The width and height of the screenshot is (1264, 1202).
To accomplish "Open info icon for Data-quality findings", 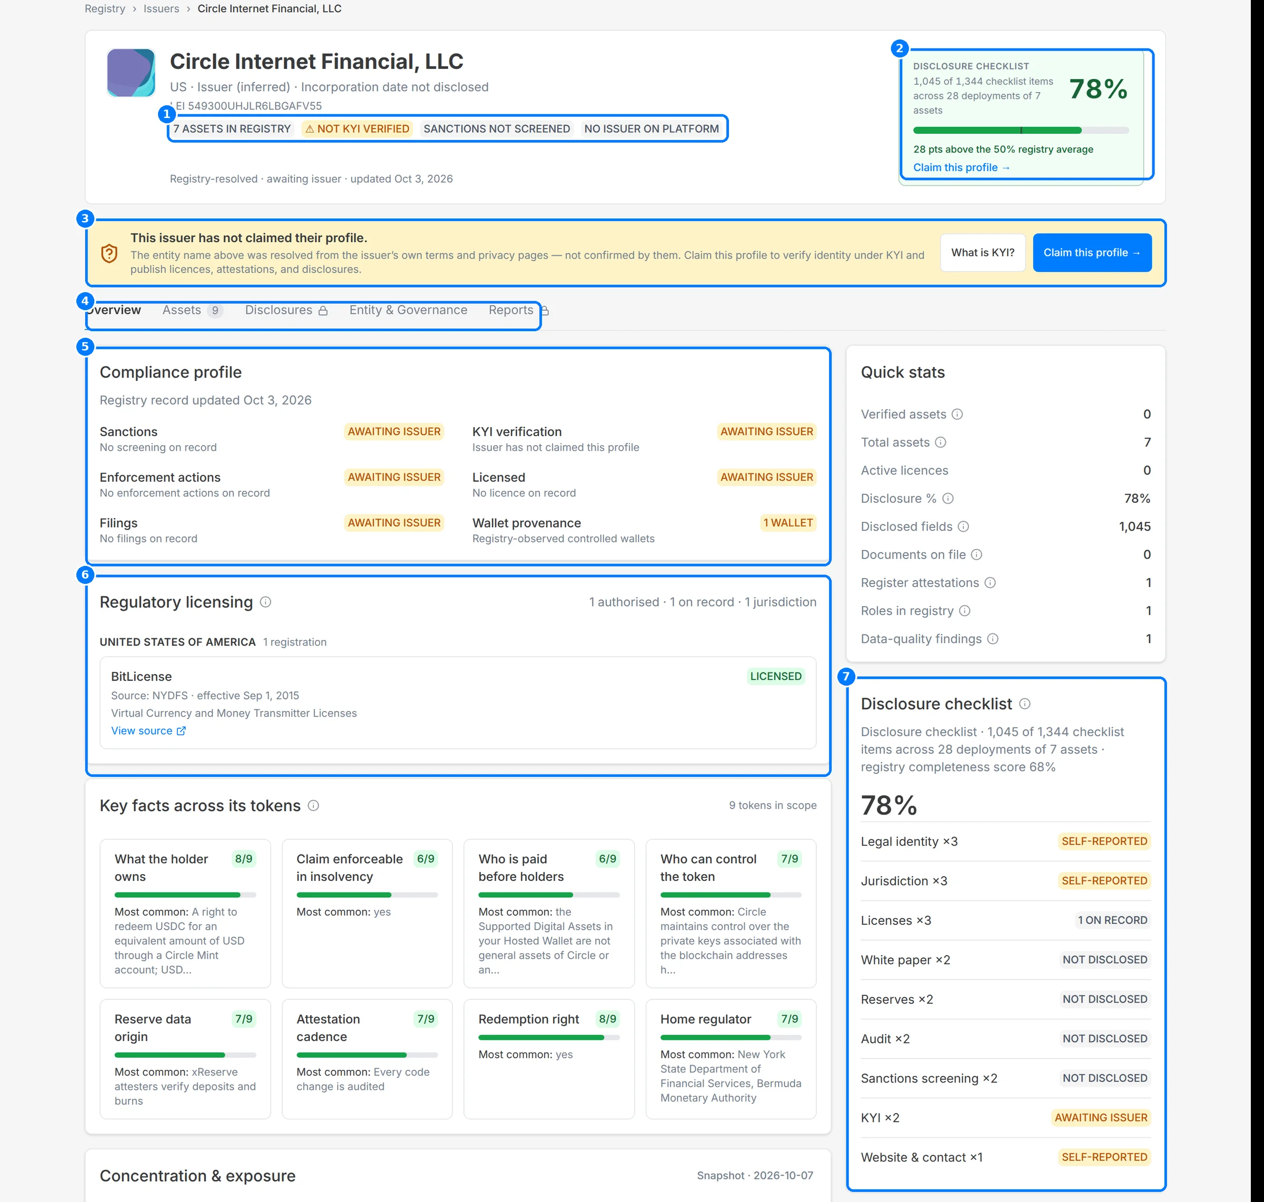I will (993, 639).
